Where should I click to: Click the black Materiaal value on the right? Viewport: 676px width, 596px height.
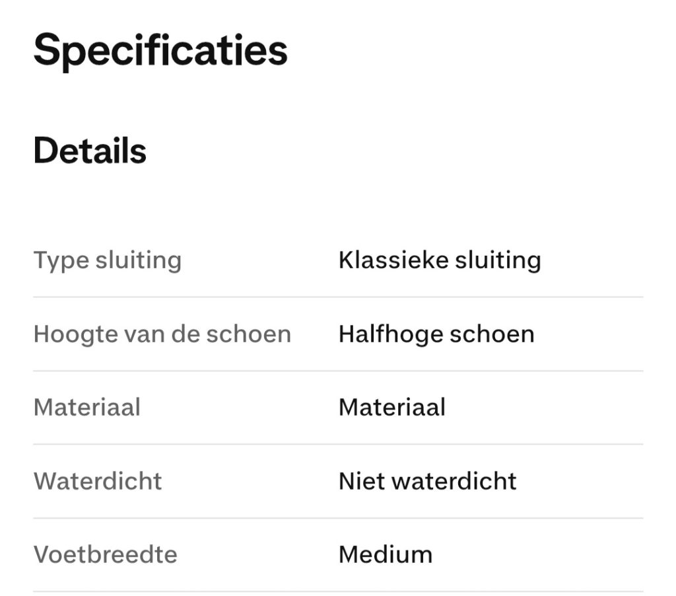click(392, 407)
